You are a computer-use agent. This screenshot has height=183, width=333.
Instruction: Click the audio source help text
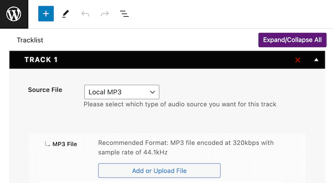[180, 104]
